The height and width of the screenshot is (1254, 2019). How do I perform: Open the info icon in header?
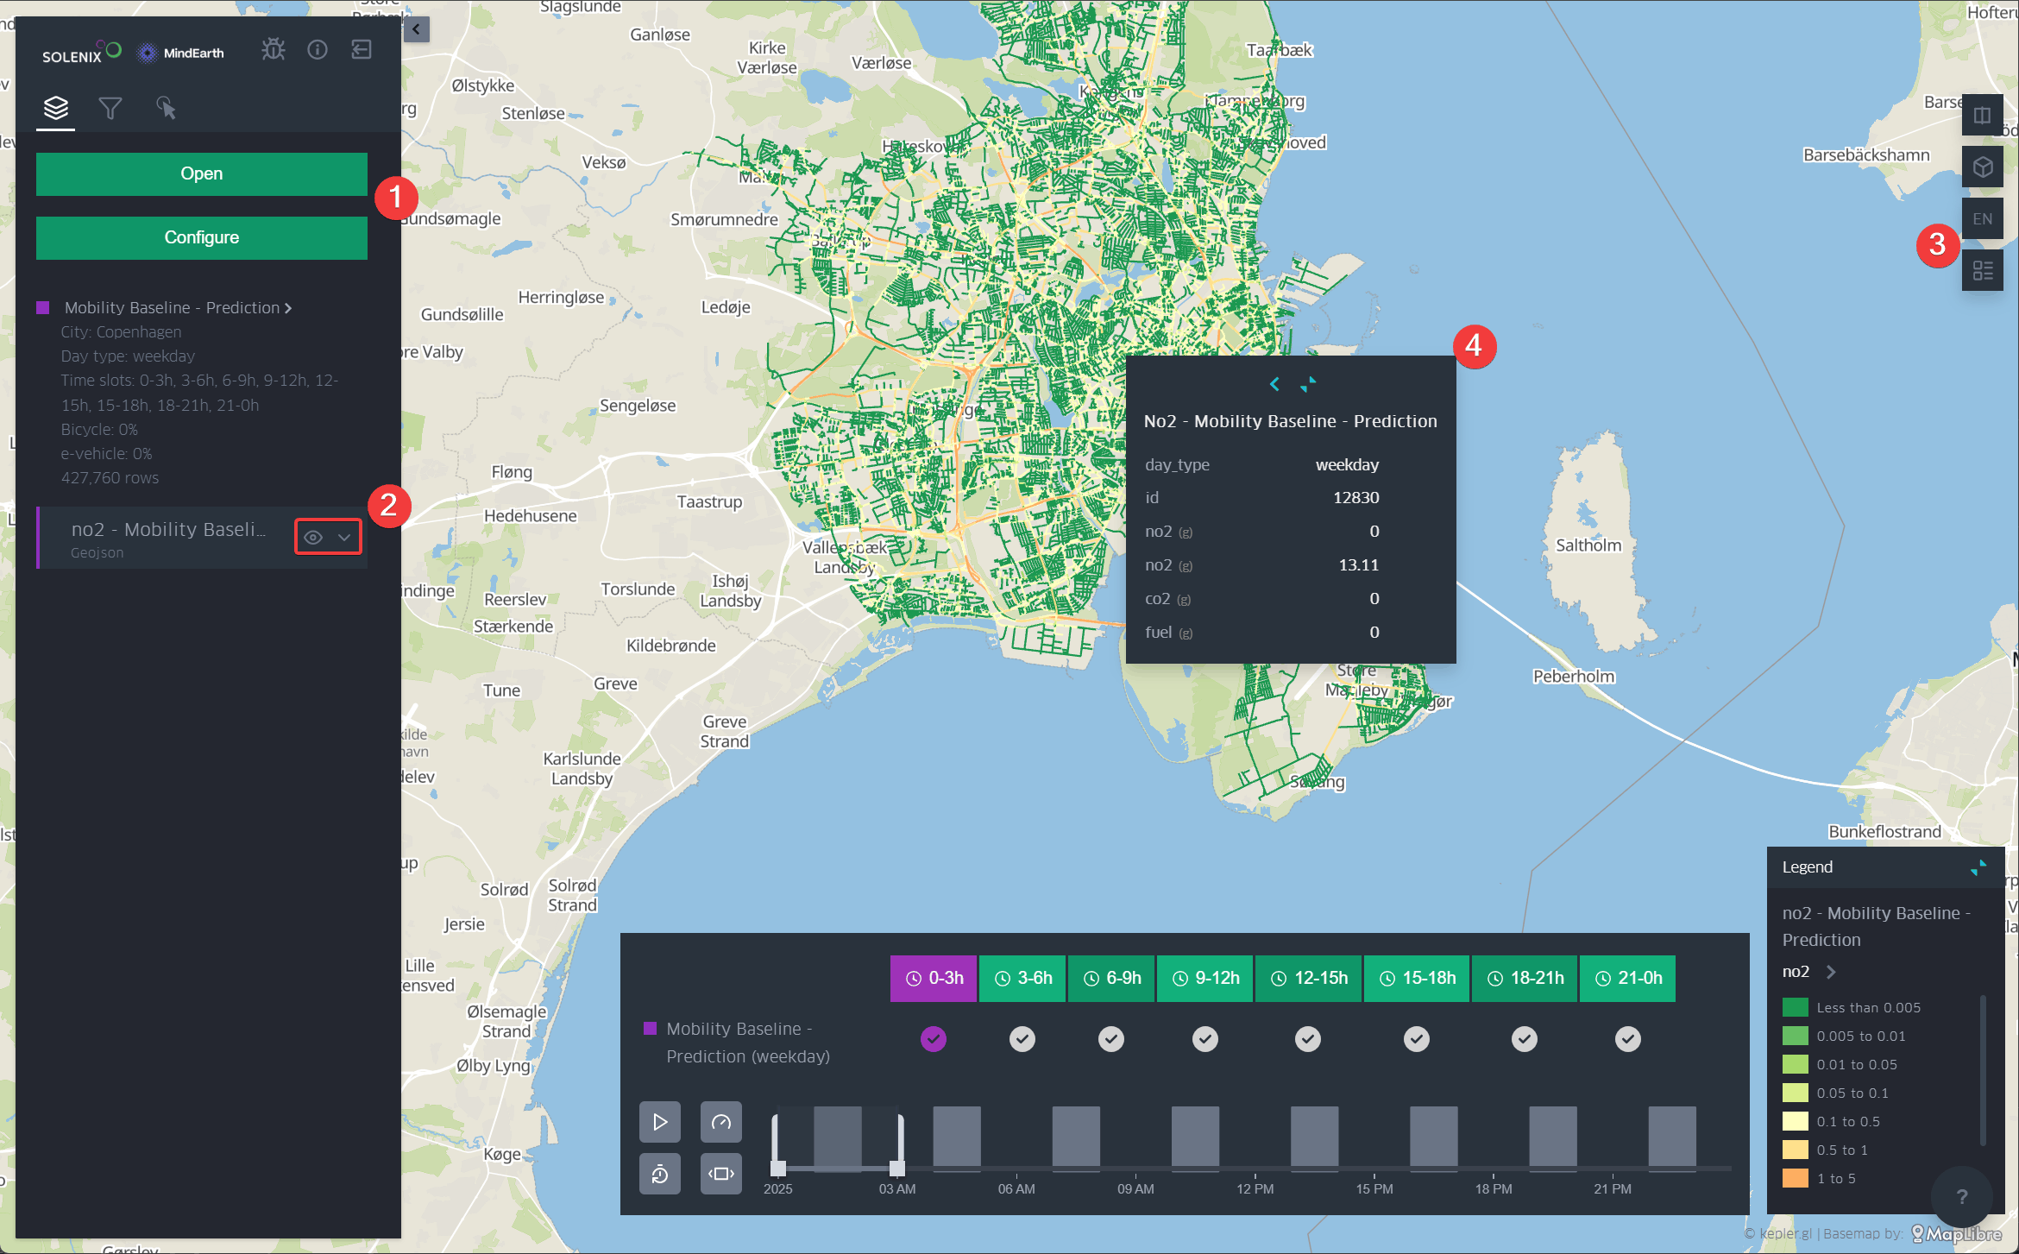318,50
